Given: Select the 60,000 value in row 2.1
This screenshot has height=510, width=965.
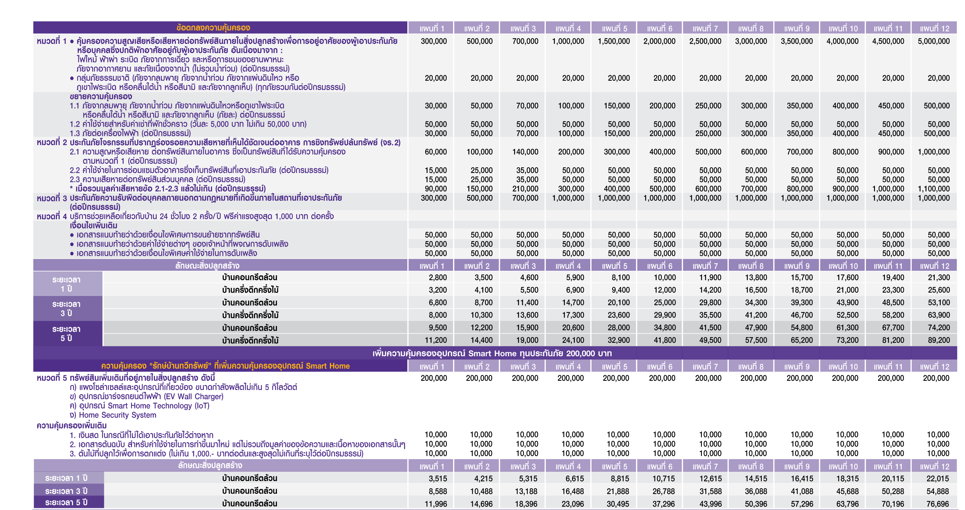Looking at the screenshot, I should pos(436,152).
